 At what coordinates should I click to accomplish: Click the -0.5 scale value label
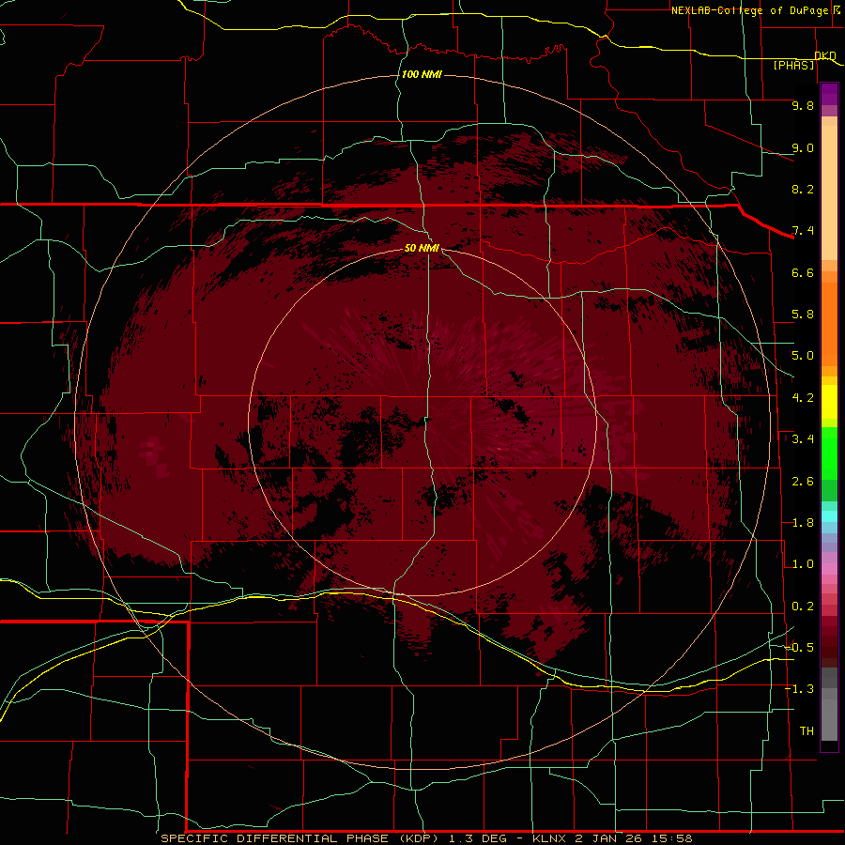pos(799,648)
